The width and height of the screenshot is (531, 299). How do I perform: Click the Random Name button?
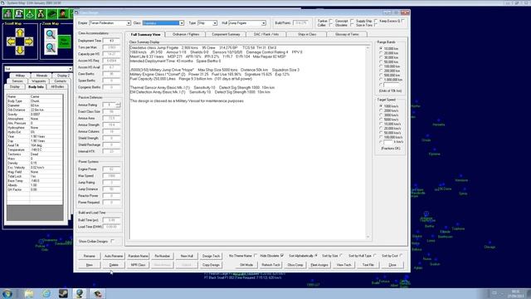pos(139,256)
